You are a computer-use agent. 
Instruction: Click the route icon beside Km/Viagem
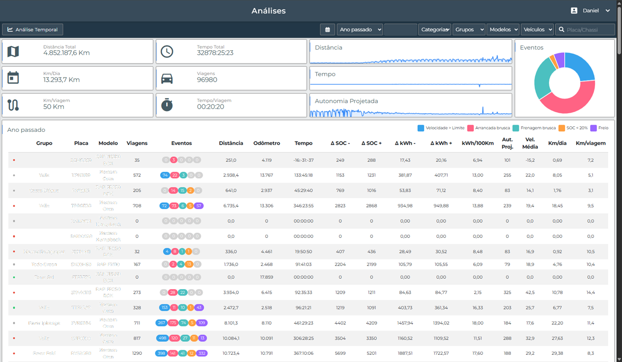13,105
